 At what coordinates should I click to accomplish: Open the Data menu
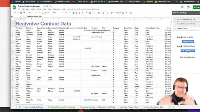click(x=44, y=9)
